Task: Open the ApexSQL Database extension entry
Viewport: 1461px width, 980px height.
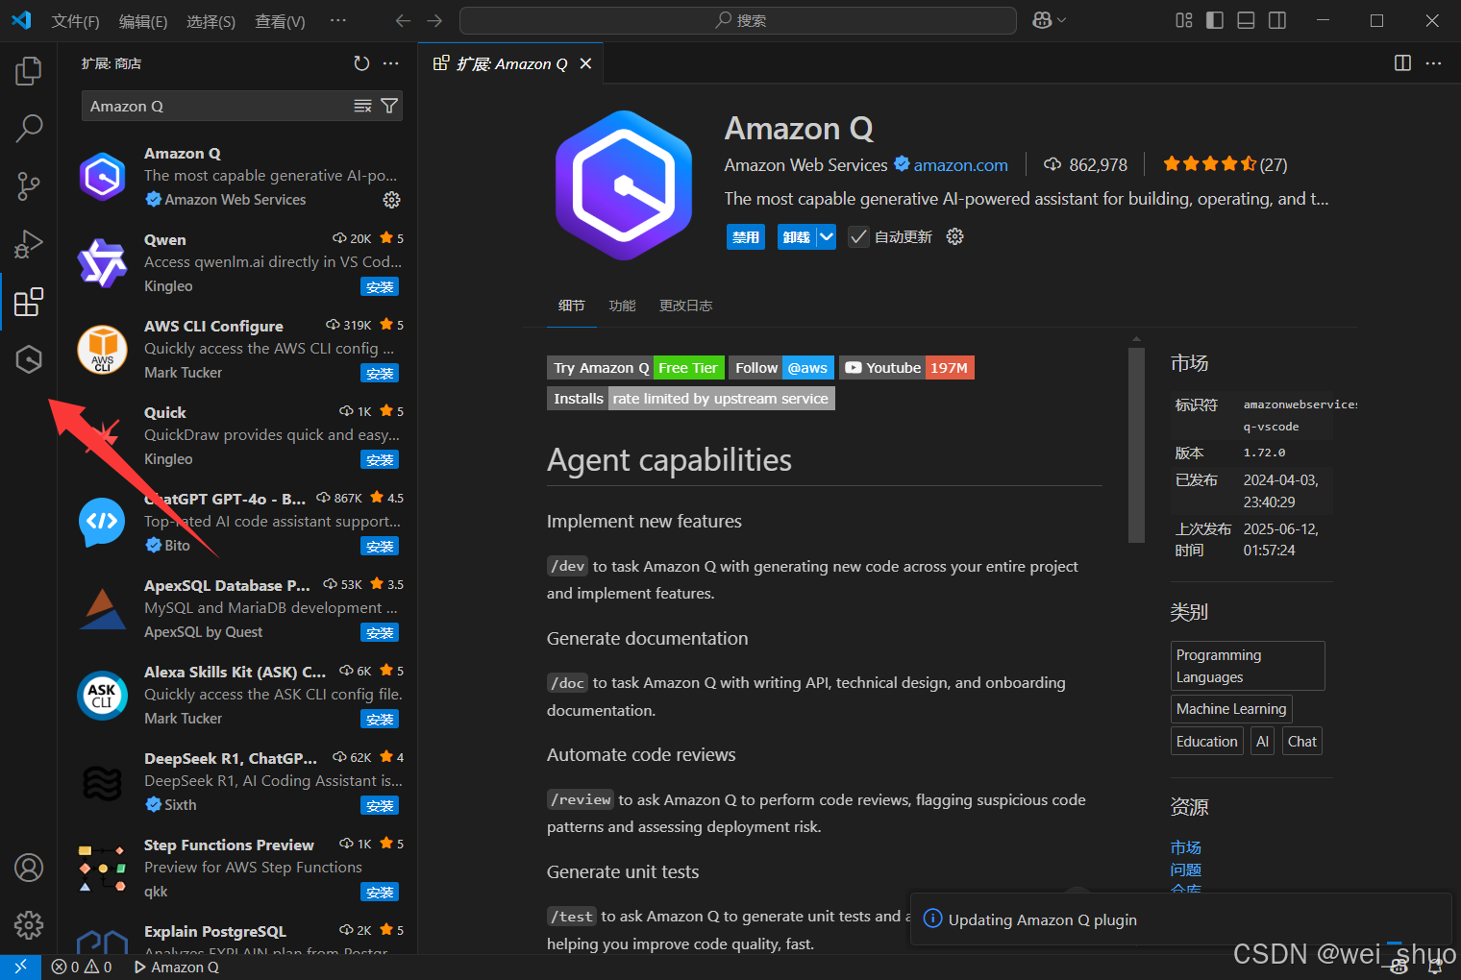Action: coord(238,609)
